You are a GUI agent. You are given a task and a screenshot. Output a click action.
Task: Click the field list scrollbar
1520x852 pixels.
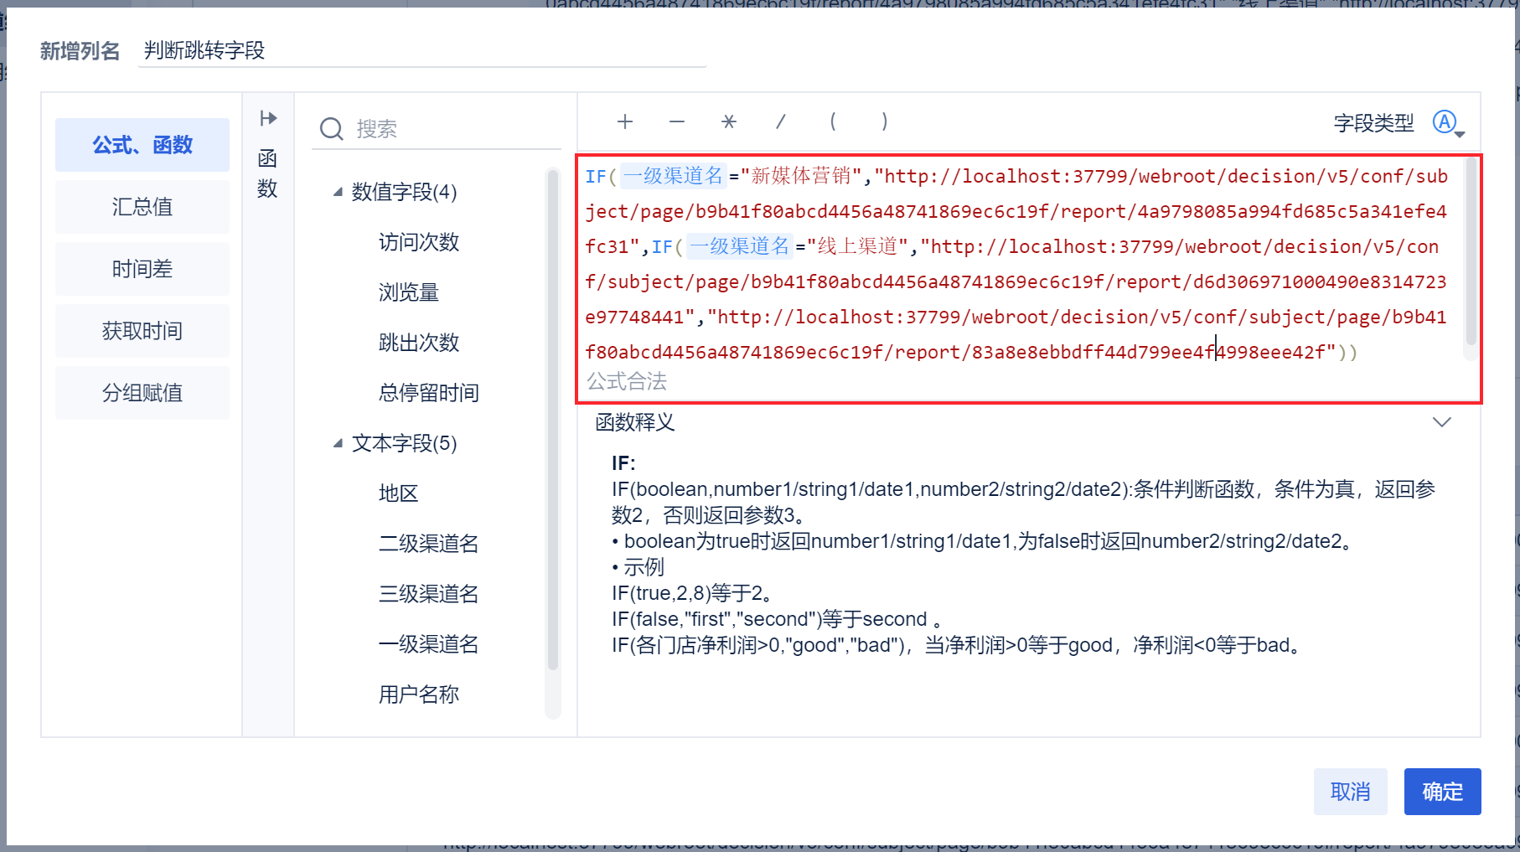pos(552,419)
